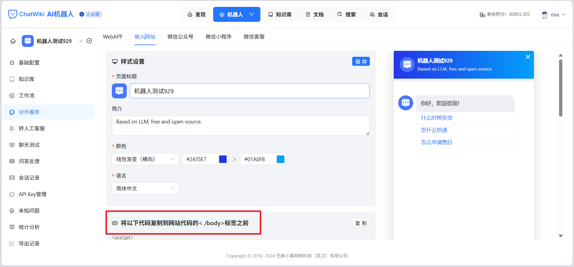Open the #2435E7 start color swatch
This screenshot has height=267, width=574.
[x=223, y=159]
